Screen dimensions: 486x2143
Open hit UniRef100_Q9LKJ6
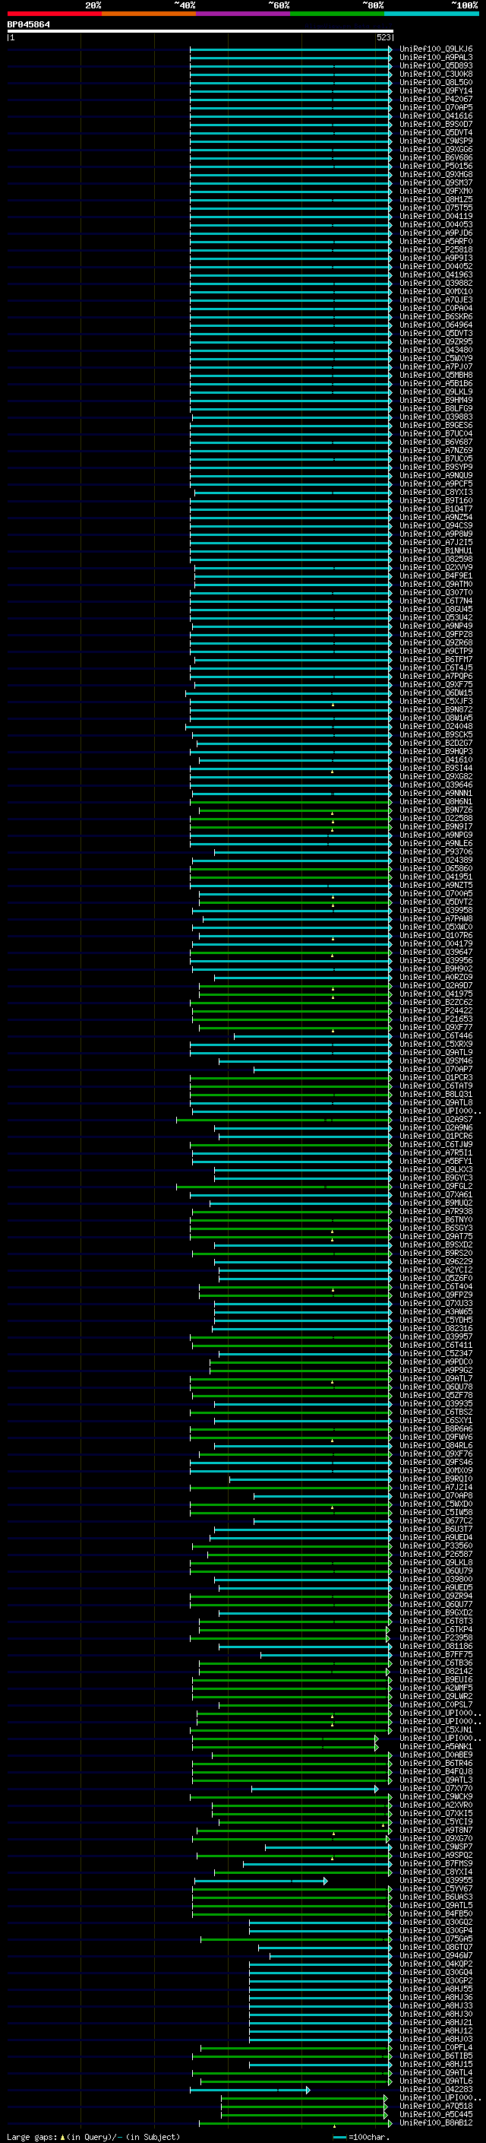tap(435, 49)
